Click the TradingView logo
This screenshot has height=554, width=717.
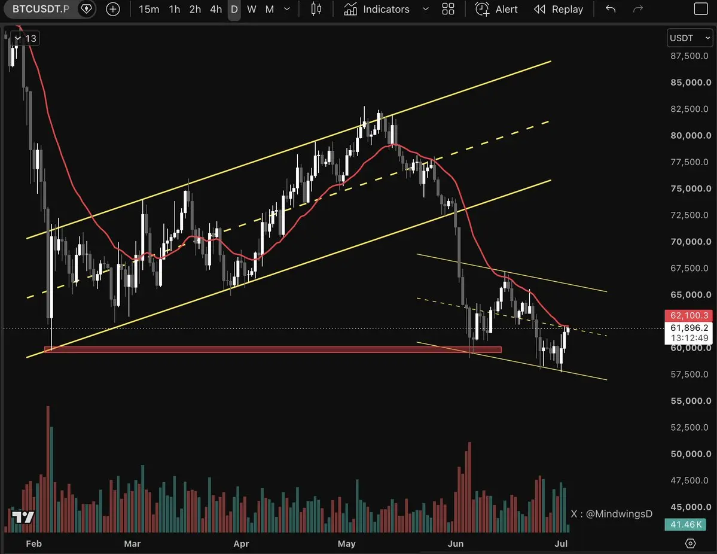pos(22,517)
